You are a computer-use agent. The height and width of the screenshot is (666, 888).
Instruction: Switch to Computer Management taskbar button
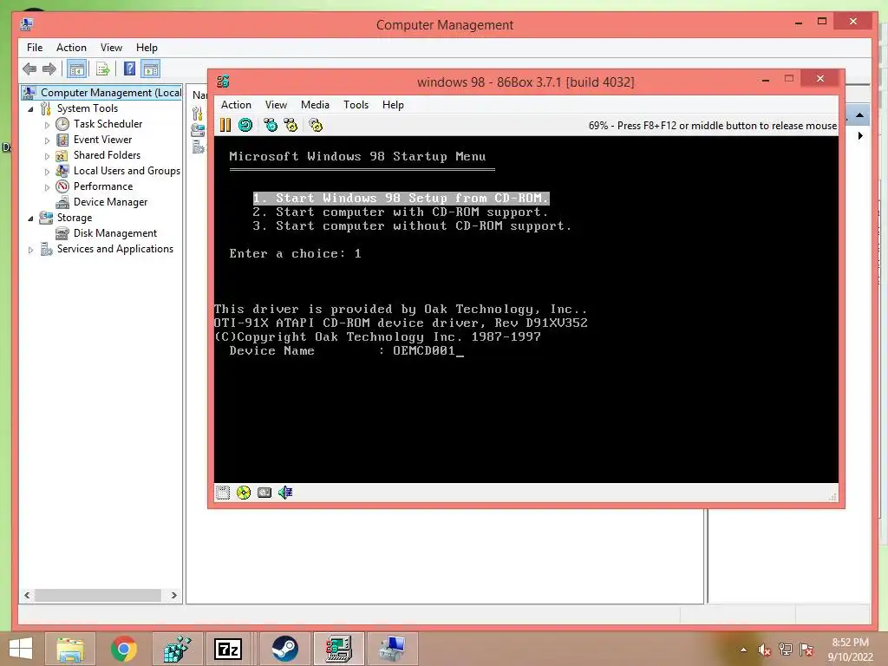tap(393, 649)
